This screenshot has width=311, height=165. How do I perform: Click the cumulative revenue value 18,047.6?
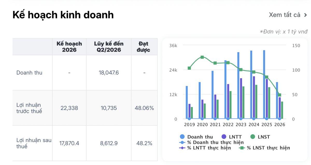click(x=109, y=73)
